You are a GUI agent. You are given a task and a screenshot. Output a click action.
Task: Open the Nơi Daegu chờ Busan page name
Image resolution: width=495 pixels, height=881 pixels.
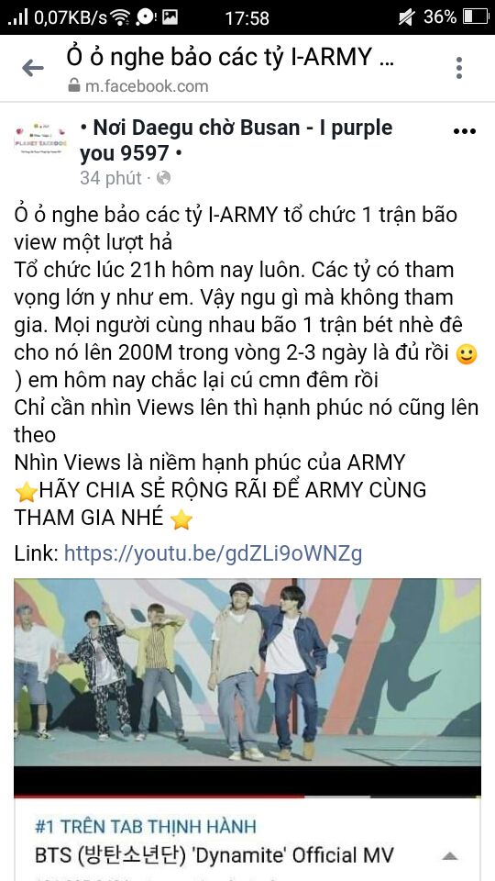(236, 139)
